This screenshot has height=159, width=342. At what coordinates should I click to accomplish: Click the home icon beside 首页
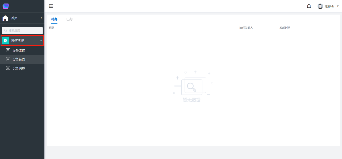pos(5,18)
